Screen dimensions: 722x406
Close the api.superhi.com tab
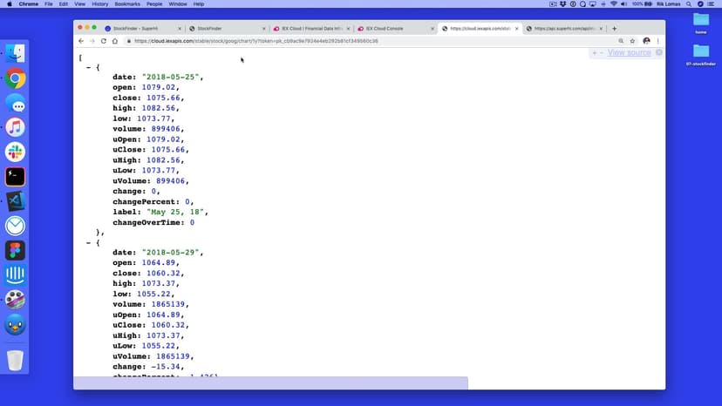pos(601,29)
